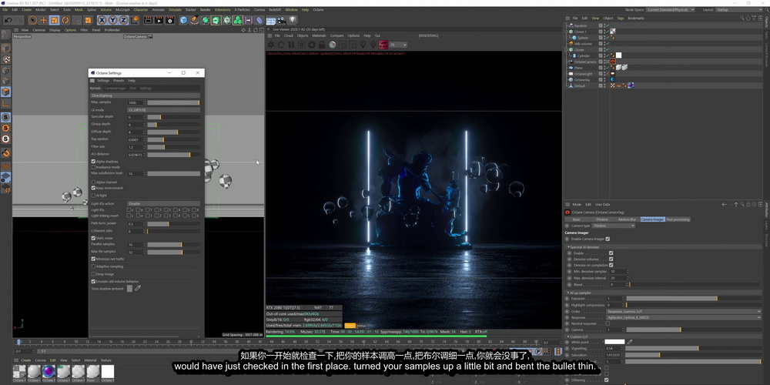770x385 pixels.
Task: Click the Undo arrow in main toolbar
Action: 8,20
